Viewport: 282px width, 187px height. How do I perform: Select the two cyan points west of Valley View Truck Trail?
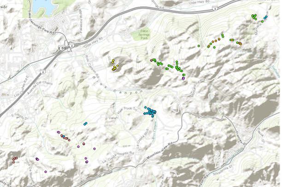tap(85, 123)
